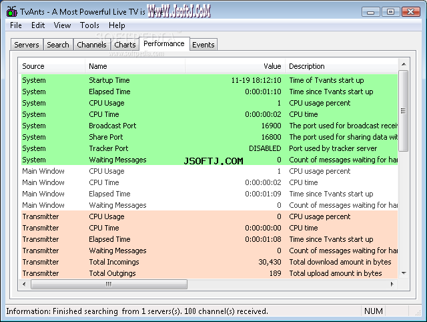Screen dimensions: 427x322
Task: Select the Share Port row
Action: pos(209,137)
